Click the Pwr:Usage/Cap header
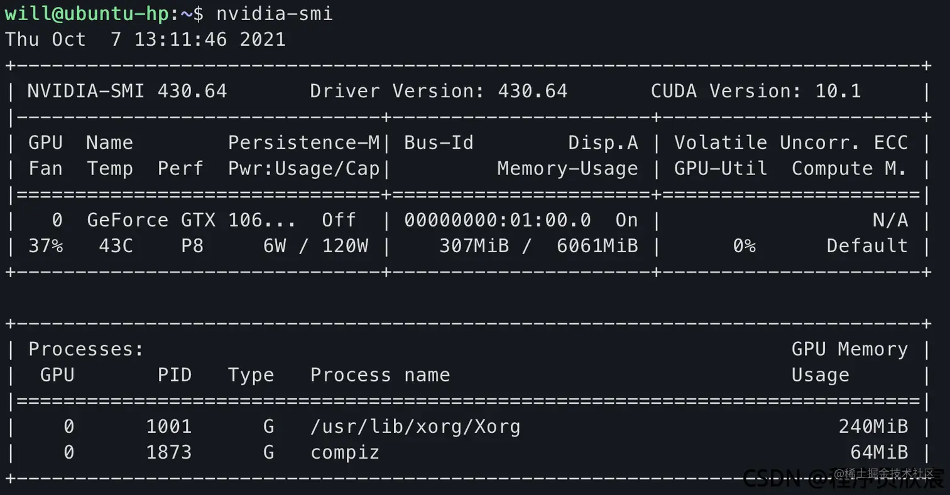Screen dimensions: 950x495 tap(304, 168)
